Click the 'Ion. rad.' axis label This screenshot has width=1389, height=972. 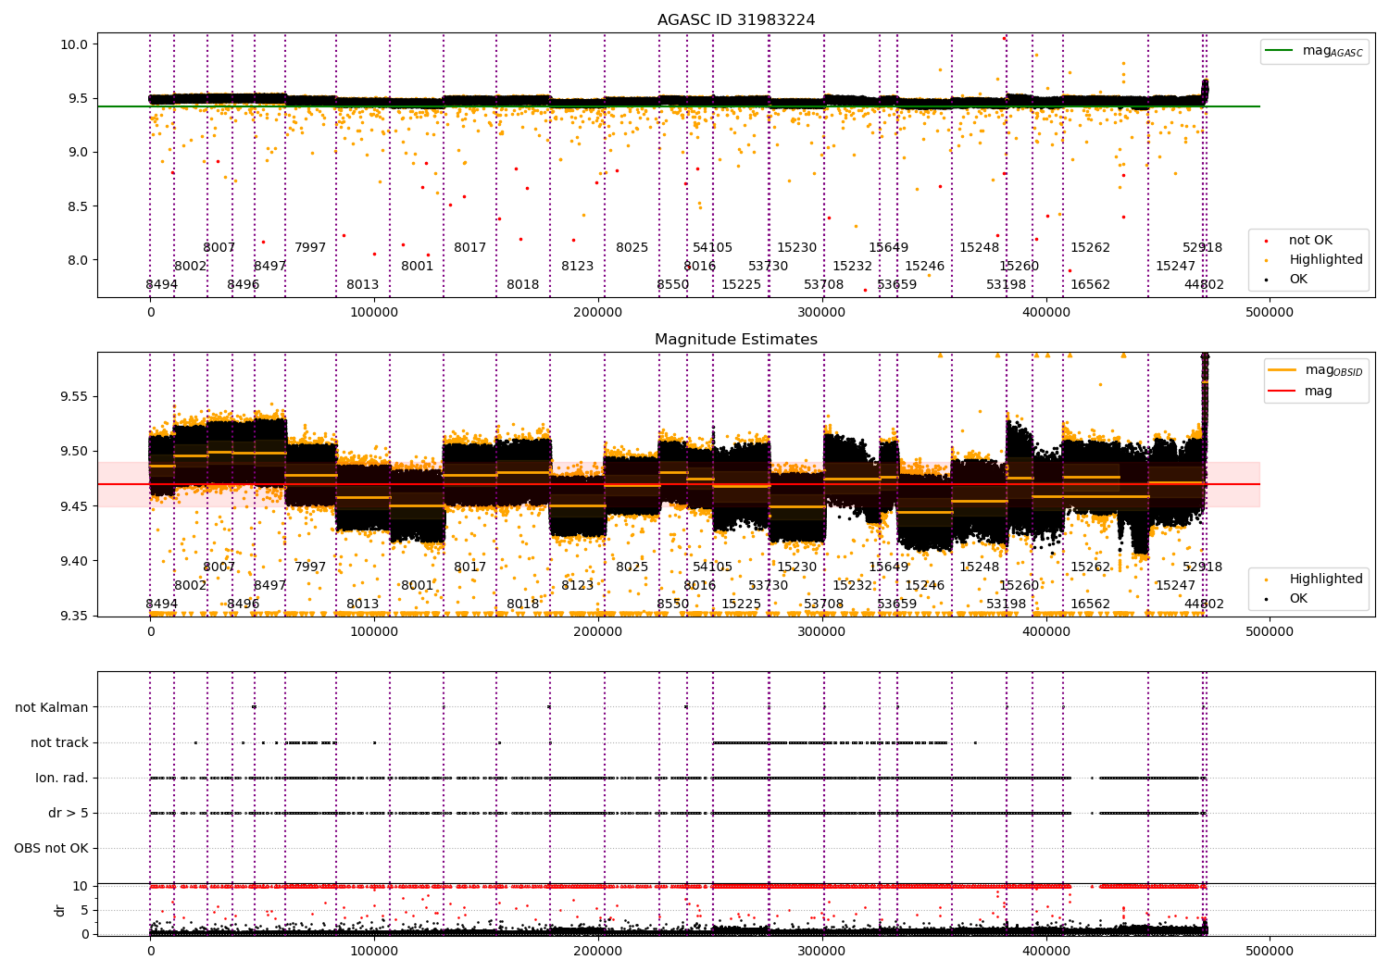(62, 778)
